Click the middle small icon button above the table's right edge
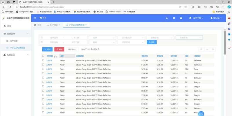232x116 pixels. pyautogui.click(x=207, y=49)
